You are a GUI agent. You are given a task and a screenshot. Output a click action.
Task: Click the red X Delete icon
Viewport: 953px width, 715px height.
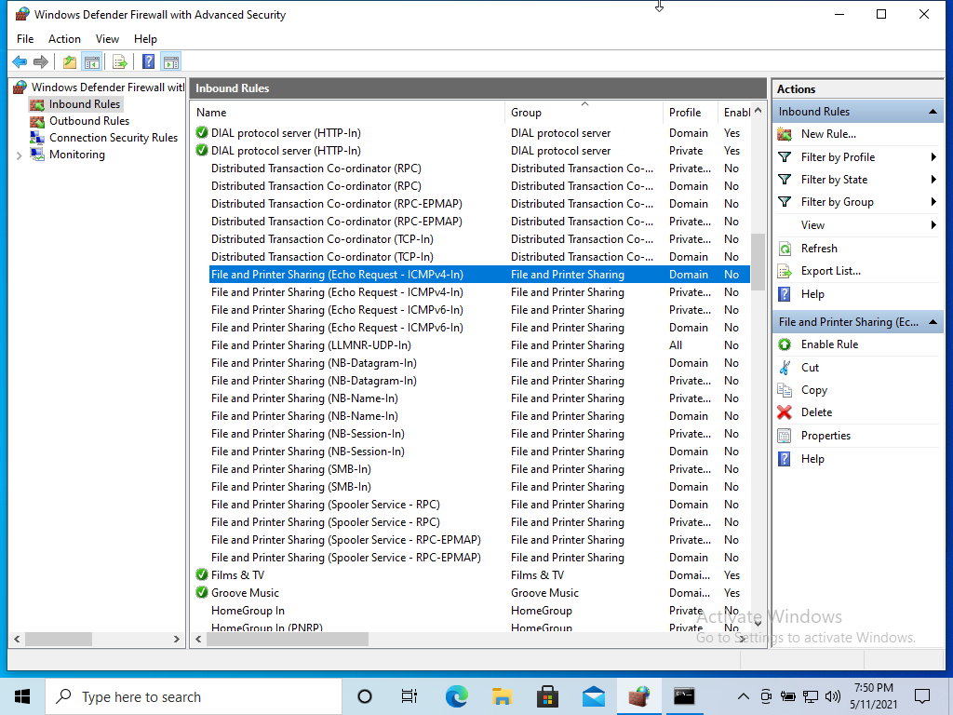(x=785, y=412)
